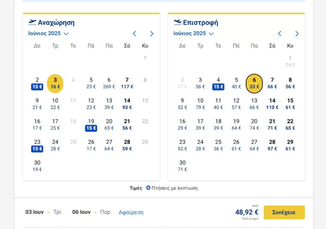Pick departure date 23 June highlighted 15 €
Screen dimensions: 326x229
click(37, 145)
